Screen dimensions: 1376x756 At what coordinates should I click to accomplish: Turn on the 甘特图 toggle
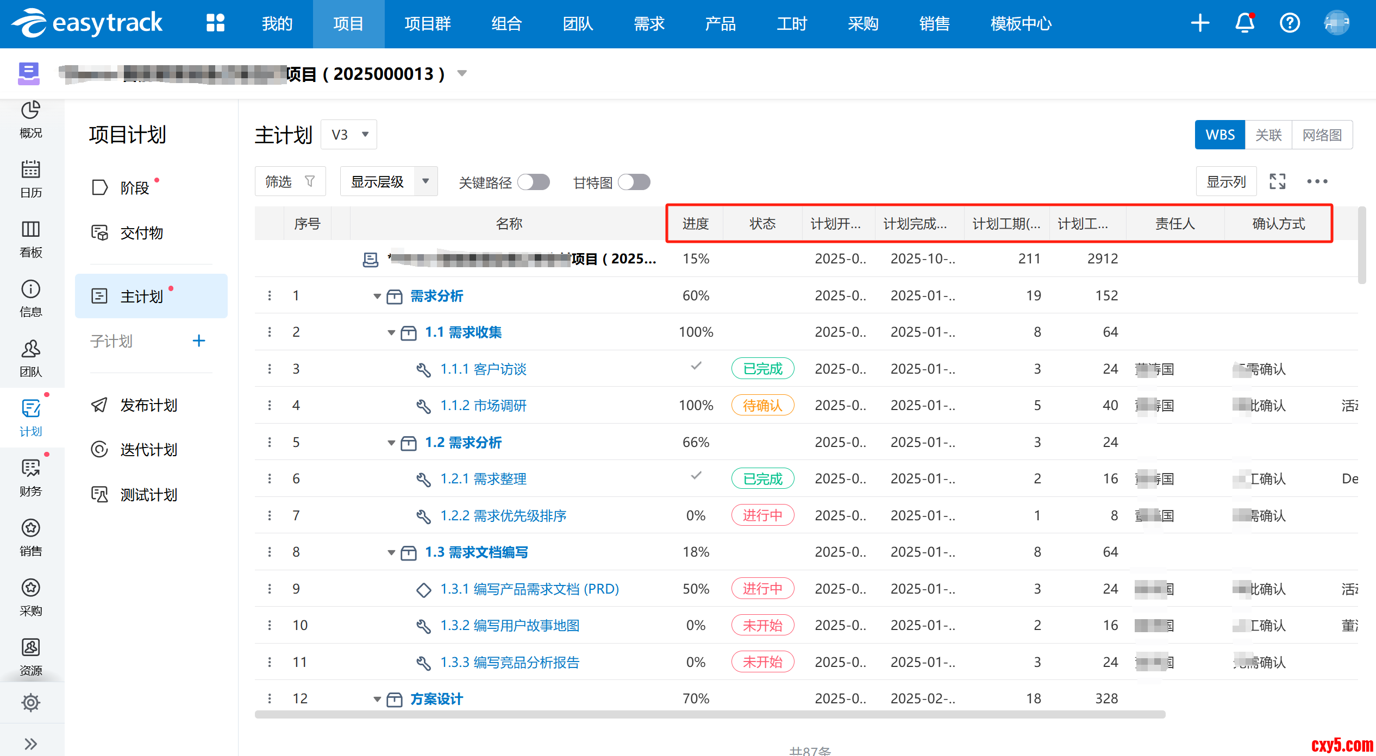tap(634, 182)
